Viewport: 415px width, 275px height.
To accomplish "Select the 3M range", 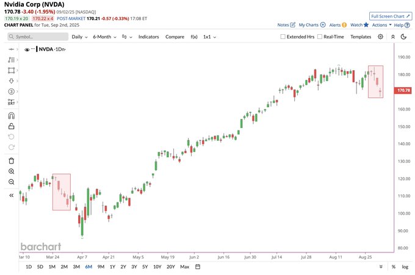I will pyautogui.click(x=76, y=267).
